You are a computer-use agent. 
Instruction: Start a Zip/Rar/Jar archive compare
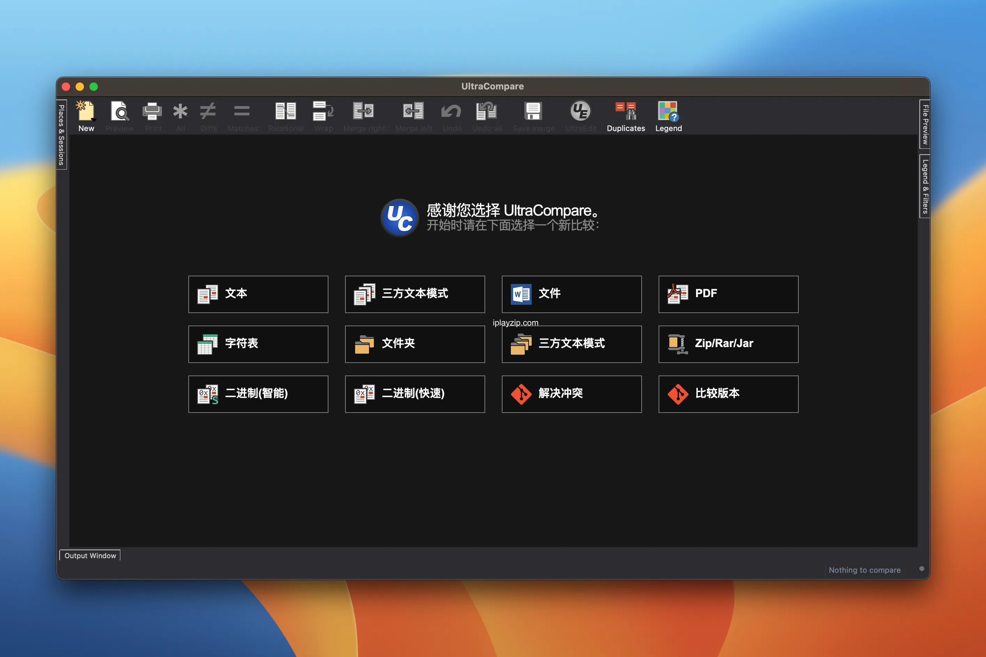pos(728,344)
